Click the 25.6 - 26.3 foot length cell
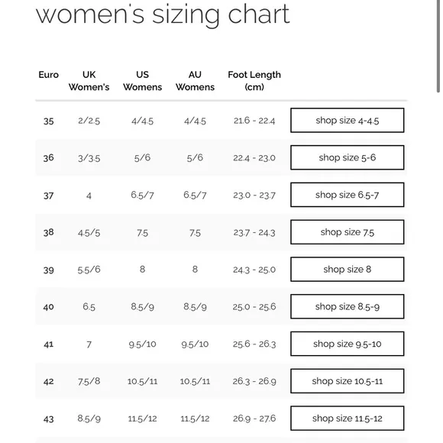 point(254,344)
